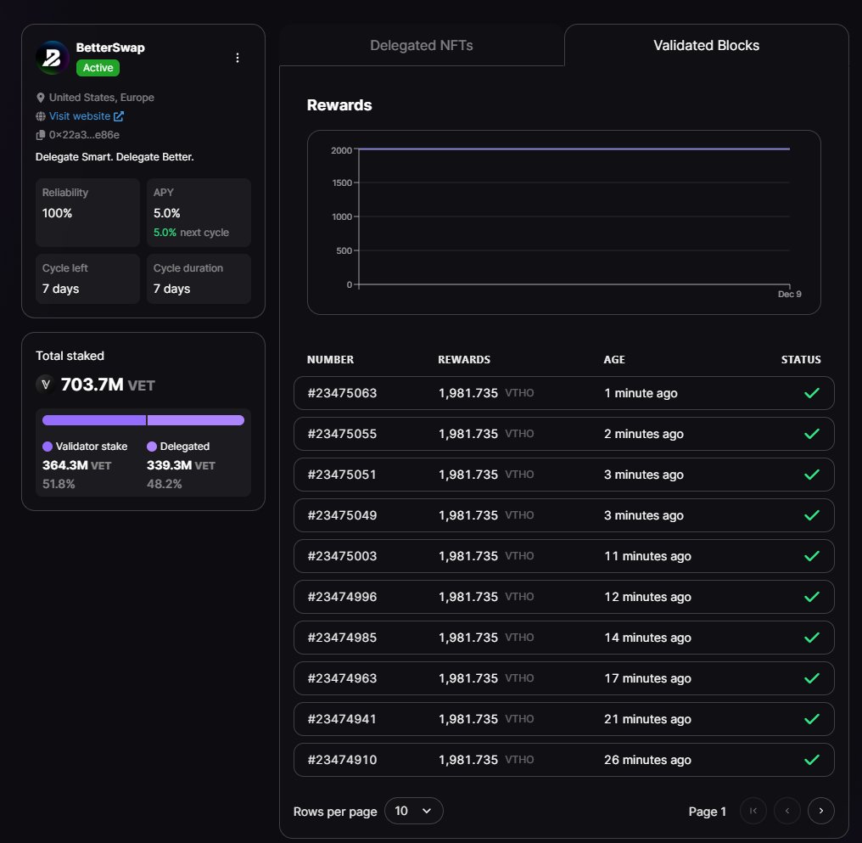Go to the previous page of blocks
862x843 pixels.
pos(786,811)
